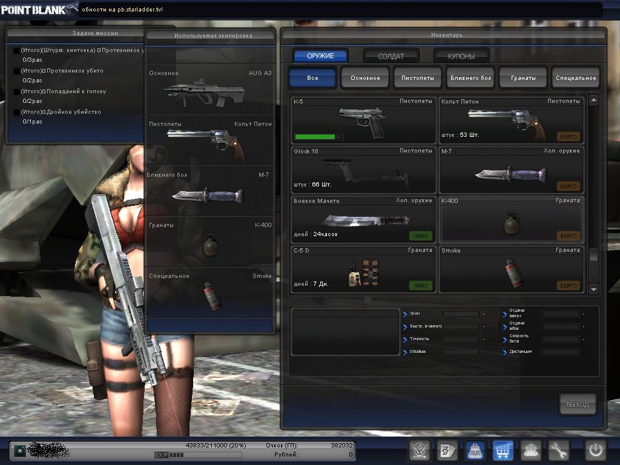Screen dimensions: 620x465
Task: Click equipped Кольт Питон pistol slot
Action: (x=210, y=140)
